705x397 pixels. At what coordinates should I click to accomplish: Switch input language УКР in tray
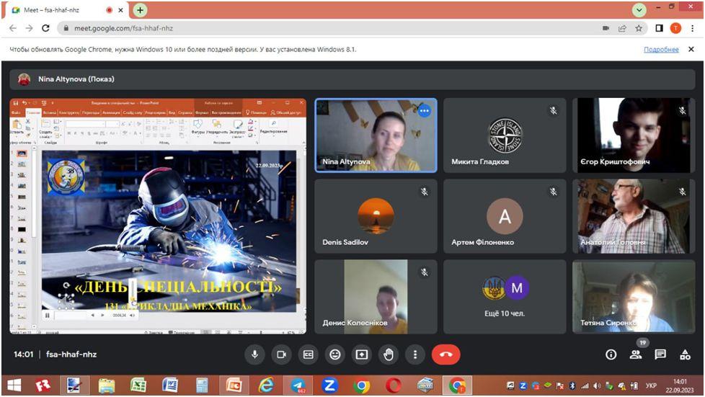[651, 385]
